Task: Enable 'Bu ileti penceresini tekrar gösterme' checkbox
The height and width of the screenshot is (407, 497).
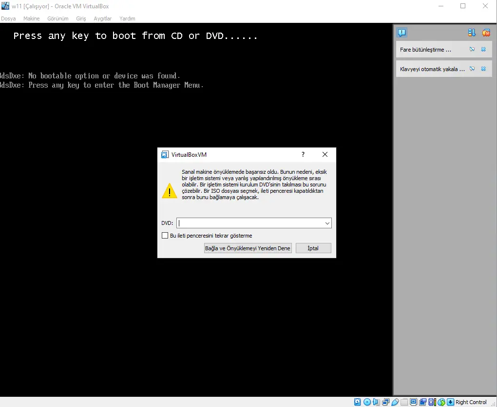Action: tap(165, 235)
